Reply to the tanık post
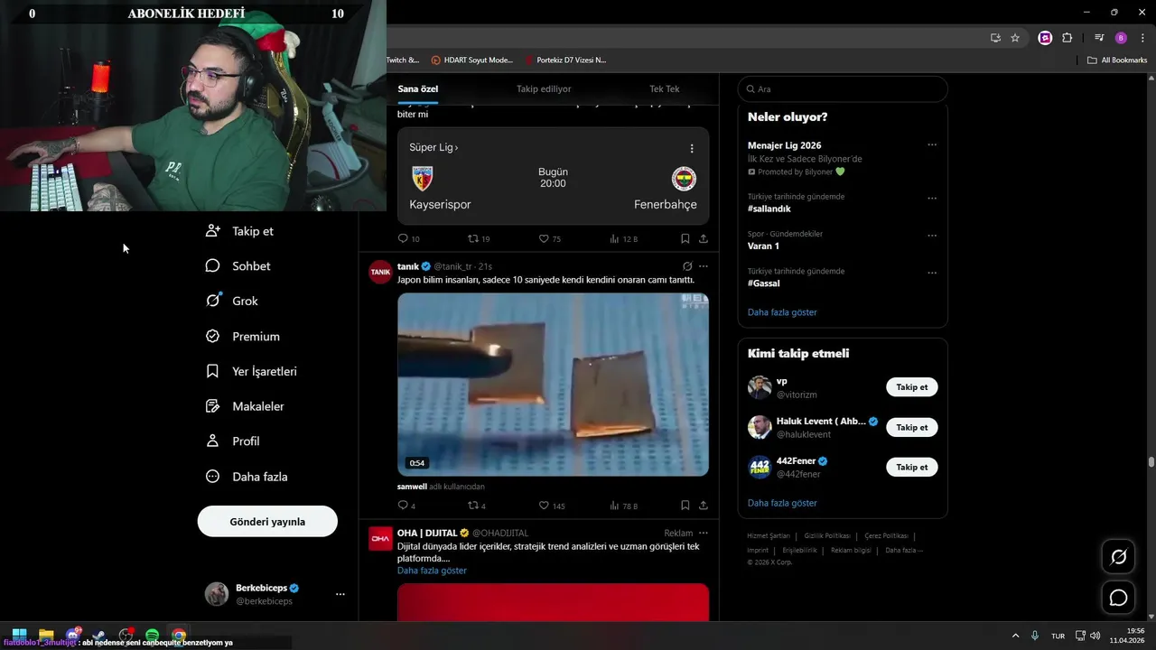This screenshot has height=650, width=1156. tap(406, 506)
